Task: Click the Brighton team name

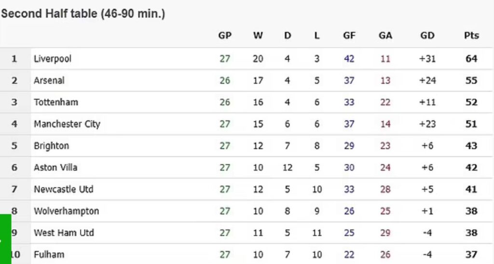Action: 52,146
